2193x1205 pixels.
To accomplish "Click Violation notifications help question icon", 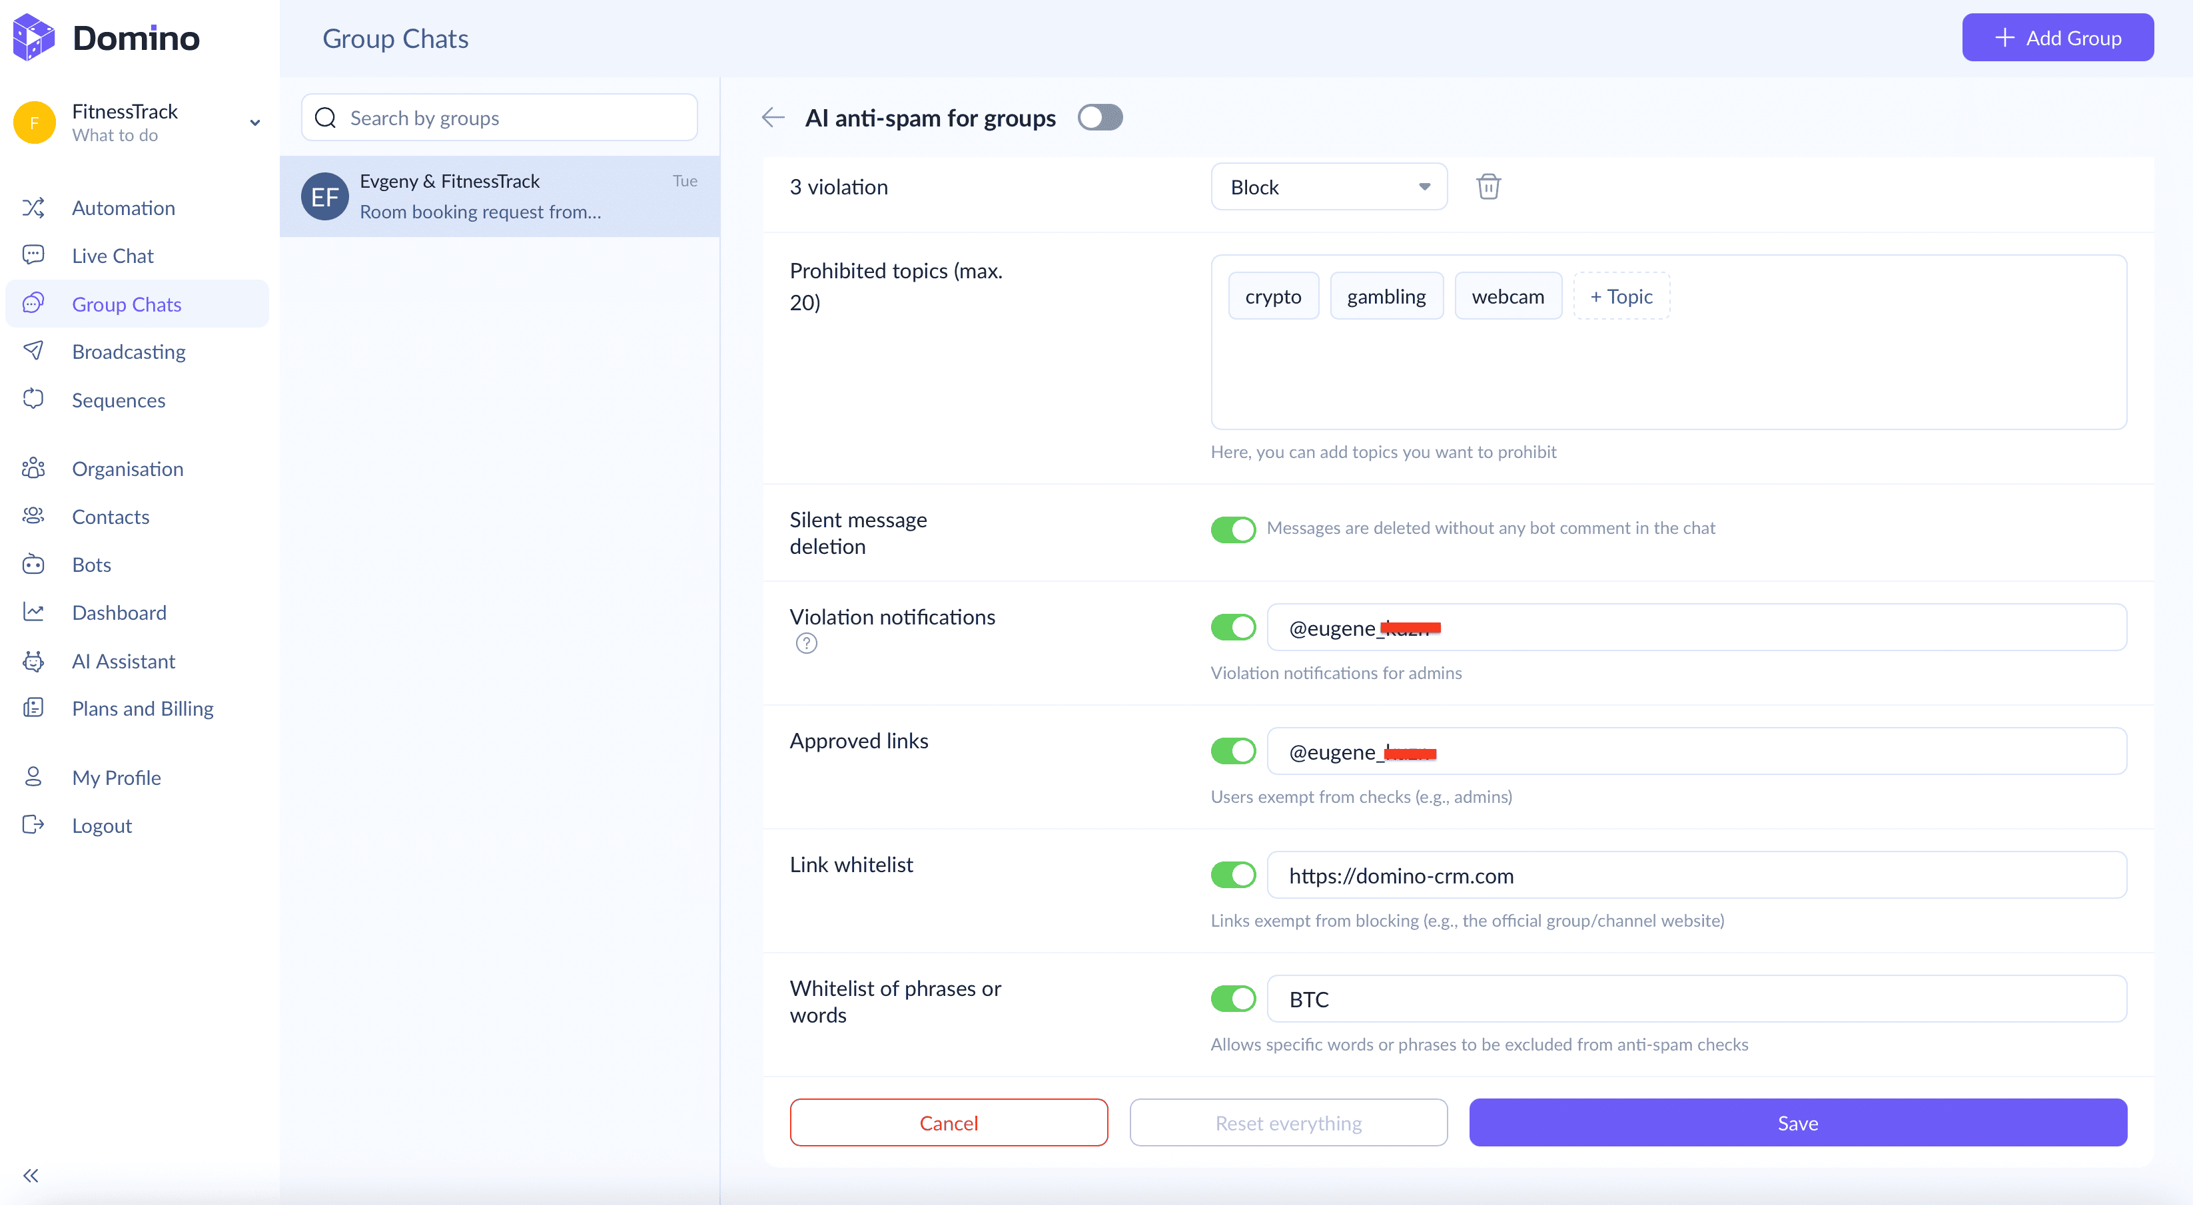I will pos(806,643).
